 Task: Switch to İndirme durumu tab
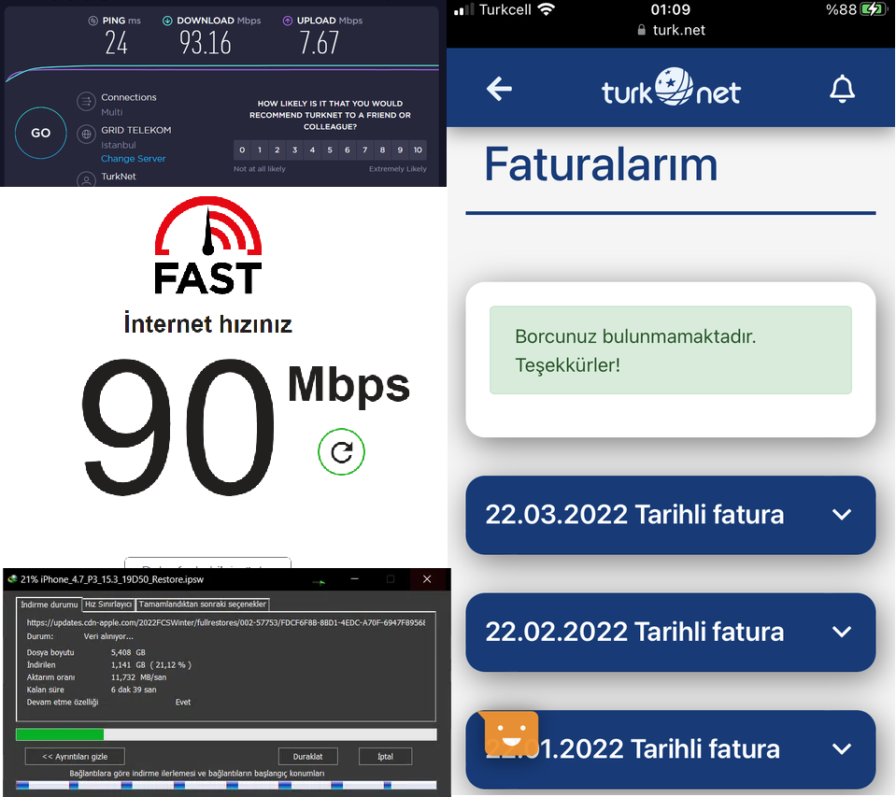50,605
